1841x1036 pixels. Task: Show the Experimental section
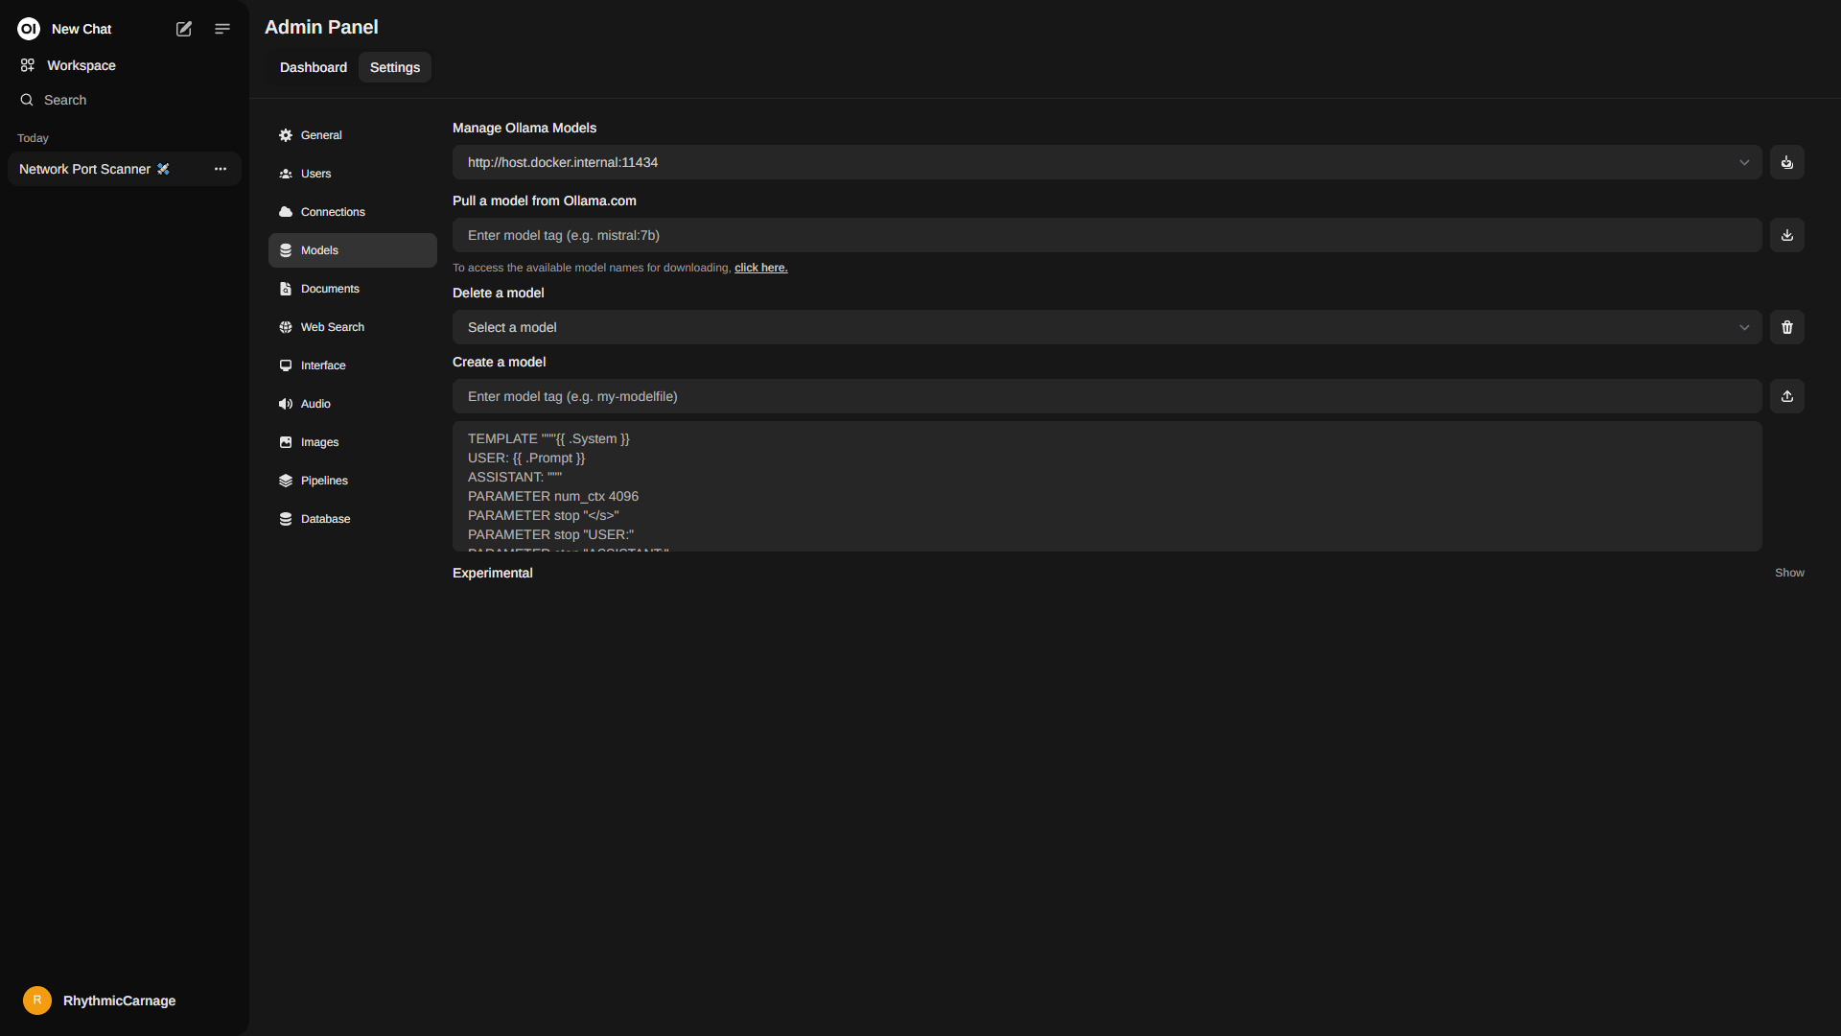click(x=1789, y=573)
